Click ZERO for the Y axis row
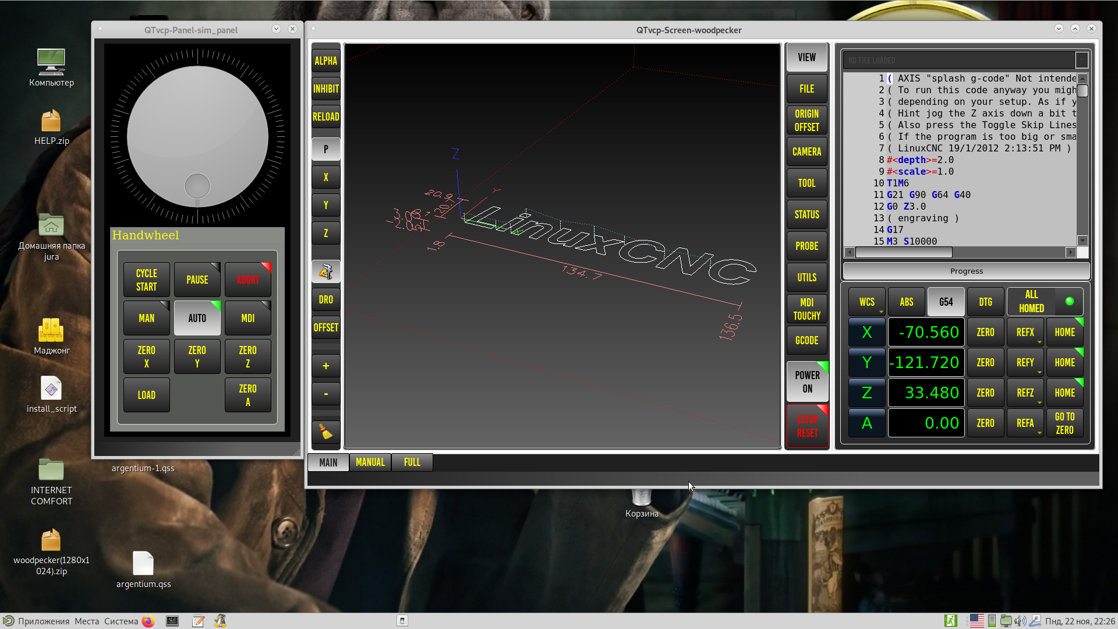 point(985,362)
